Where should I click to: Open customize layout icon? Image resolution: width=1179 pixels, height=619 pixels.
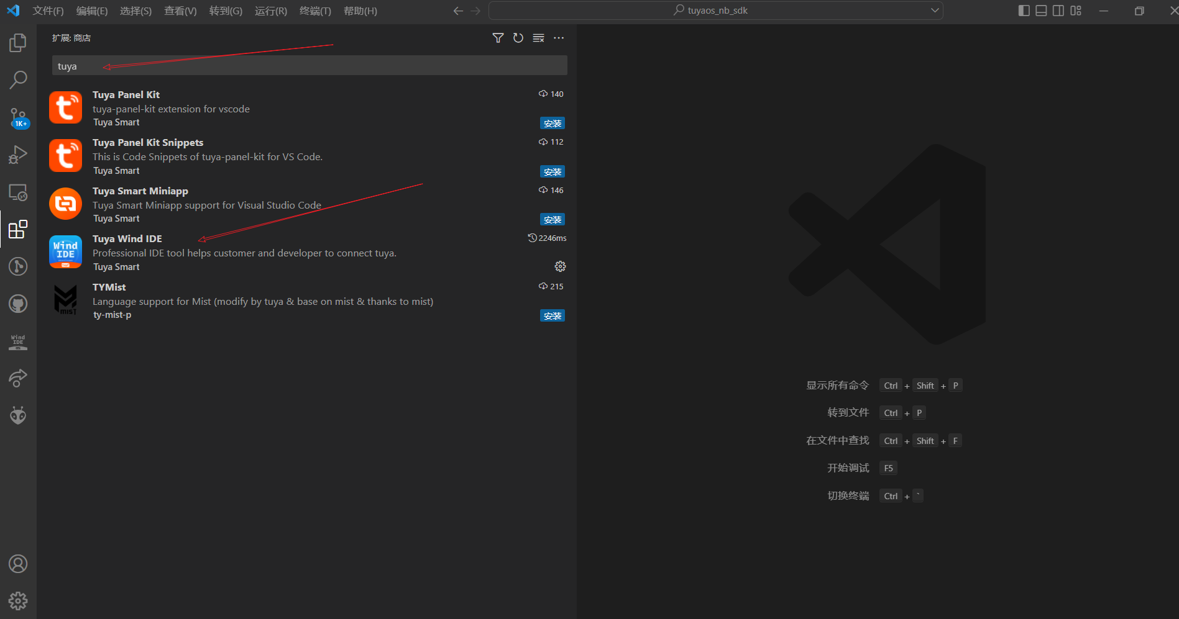[1076, 11]
